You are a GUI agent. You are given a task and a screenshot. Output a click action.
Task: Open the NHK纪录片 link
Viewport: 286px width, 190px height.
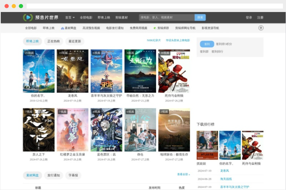154,40
